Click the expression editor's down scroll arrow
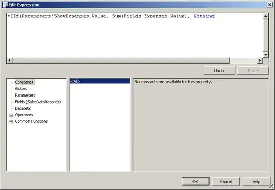 pyautogui.click(x=266, y=54)
